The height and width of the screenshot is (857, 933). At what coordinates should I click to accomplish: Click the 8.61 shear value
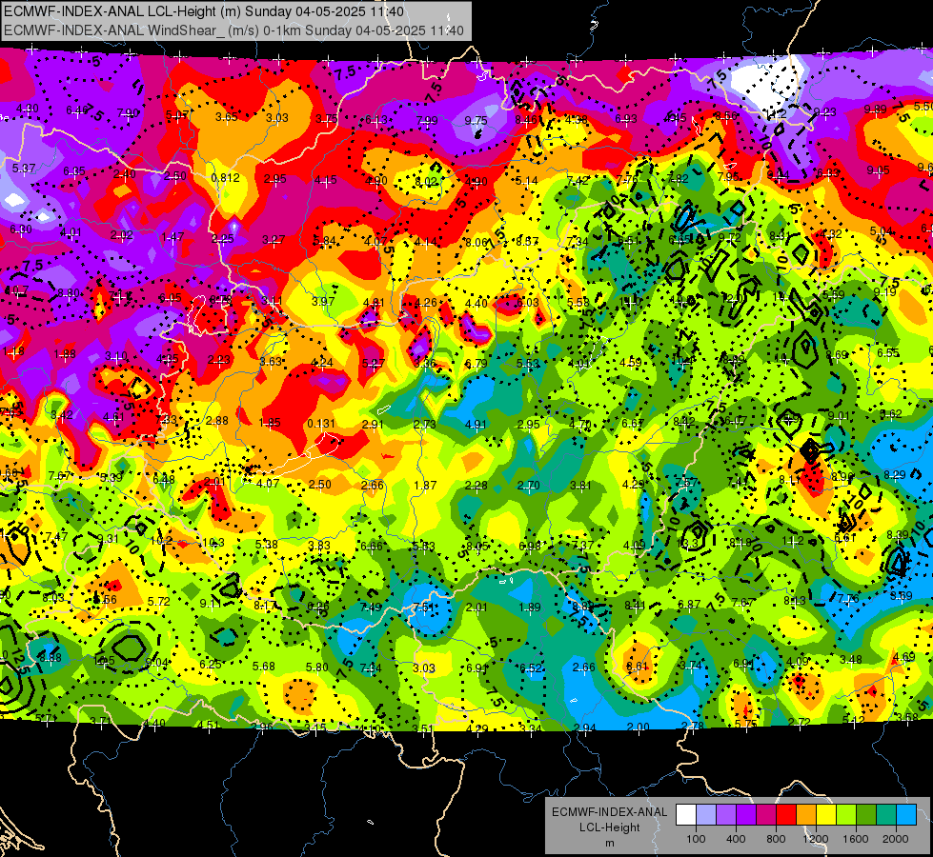click(637, 667)
